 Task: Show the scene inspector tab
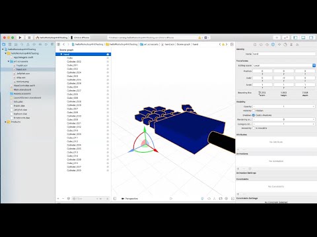297,45
